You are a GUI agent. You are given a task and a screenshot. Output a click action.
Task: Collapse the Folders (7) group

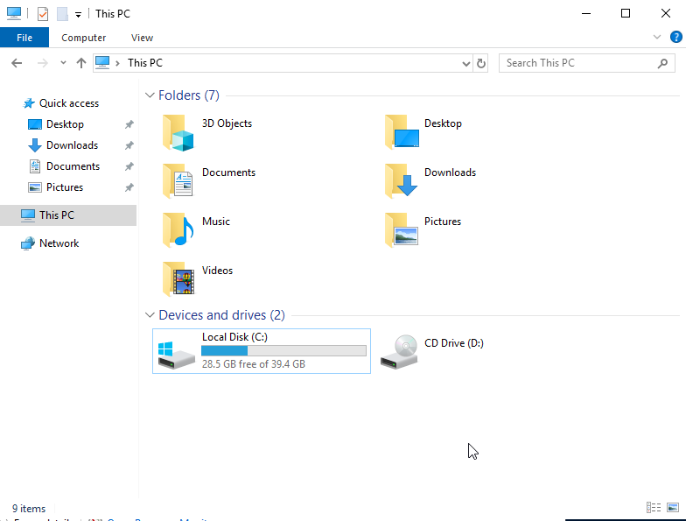150,95
